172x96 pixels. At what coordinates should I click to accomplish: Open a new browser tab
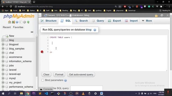tap(34, 2)
